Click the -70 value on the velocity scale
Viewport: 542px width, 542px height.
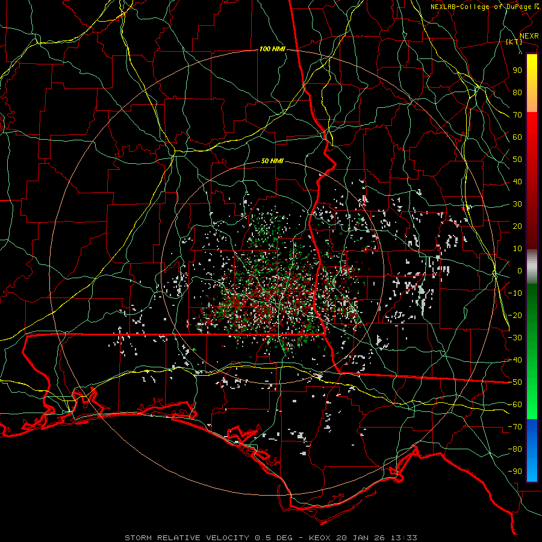[x=515, y=427]
